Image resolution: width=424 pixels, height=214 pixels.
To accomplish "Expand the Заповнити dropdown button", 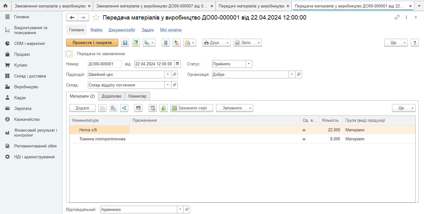I will [234, 108].
